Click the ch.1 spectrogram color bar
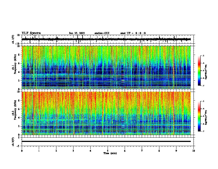 199,71
